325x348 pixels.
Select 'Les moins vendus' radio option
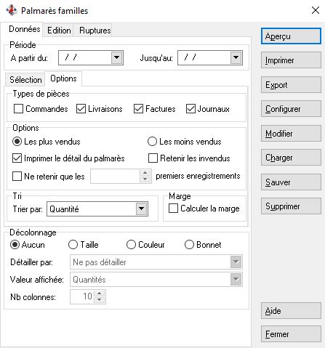coord(152,142)
